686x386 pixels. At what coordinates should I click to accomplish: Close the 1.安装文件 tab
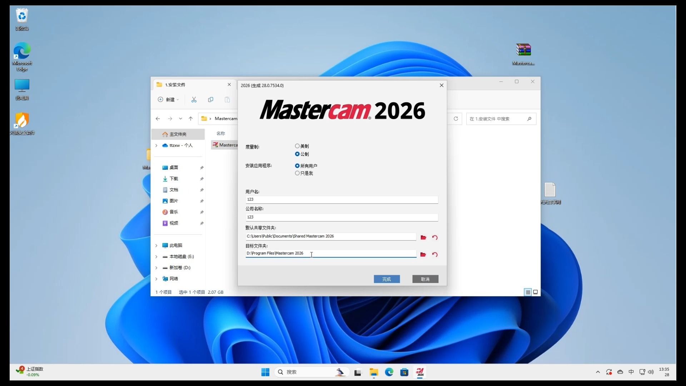229,85
